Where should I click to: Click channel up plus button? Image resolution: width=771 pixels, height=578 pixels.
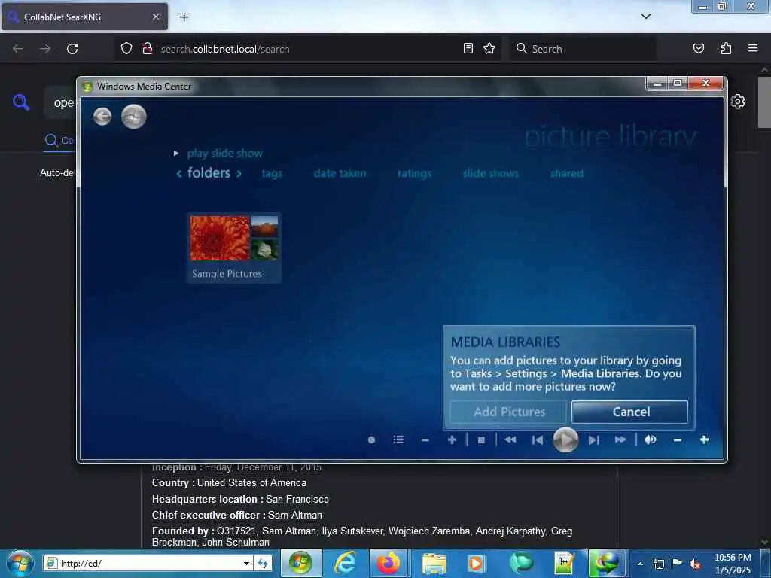[452, 440]
